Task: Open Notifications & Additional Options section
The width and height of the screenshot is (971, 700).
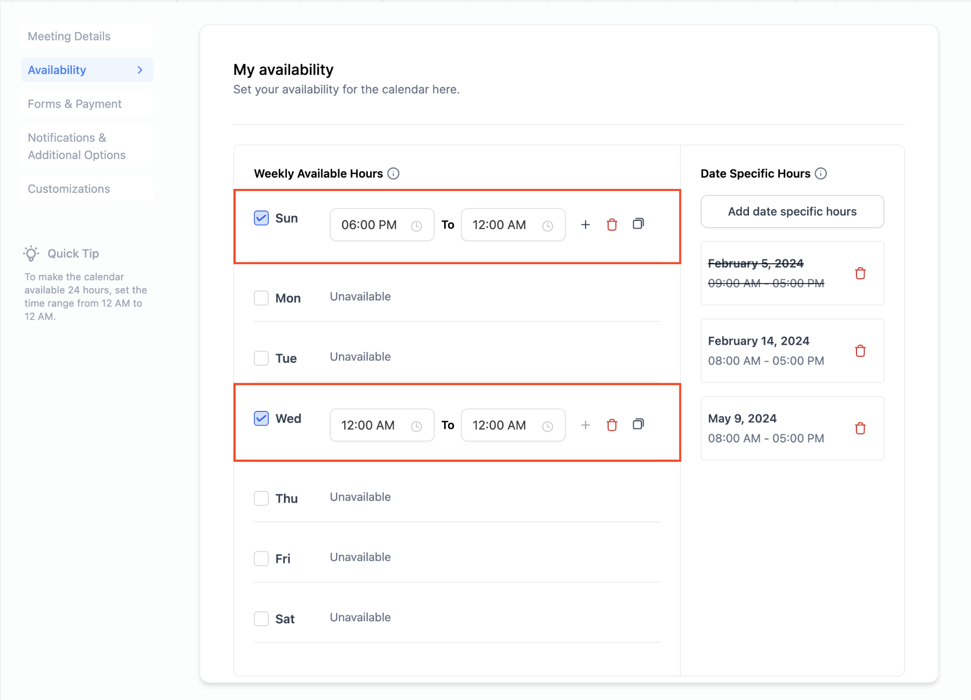Action: 87,146
